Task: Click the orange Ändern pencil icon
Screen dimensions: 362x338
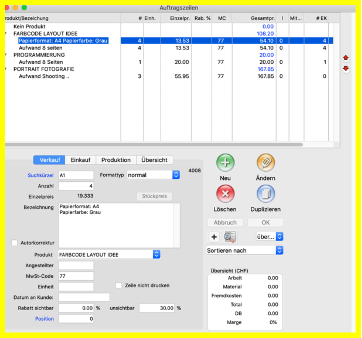Action: 266,163
